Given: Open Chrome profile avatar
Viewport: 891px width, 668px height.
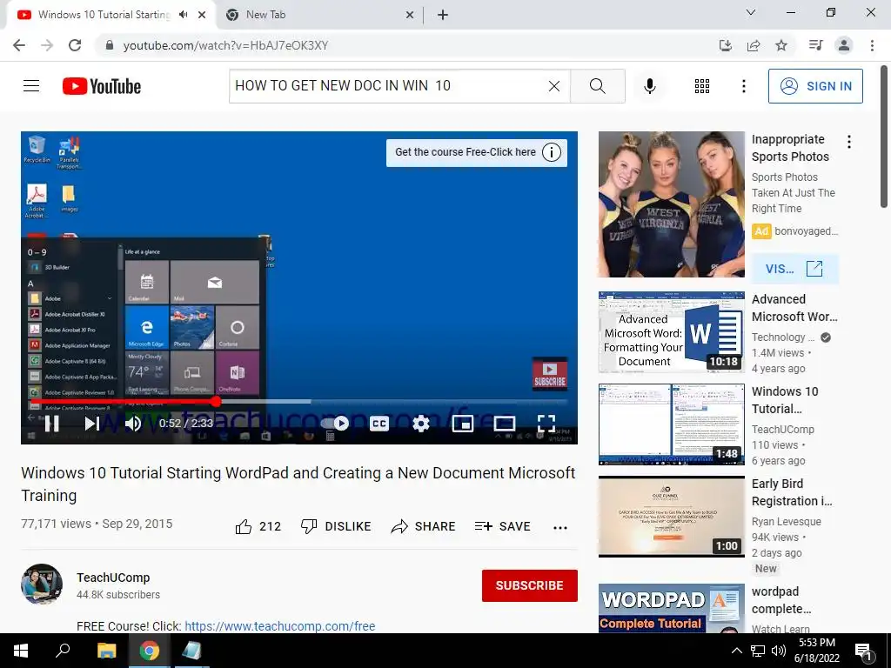Looking at the screenshot, I should tap(844, 45).
